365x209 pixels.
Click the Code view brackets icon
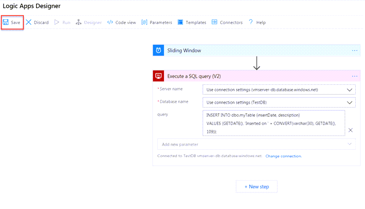tap(110, 22)
